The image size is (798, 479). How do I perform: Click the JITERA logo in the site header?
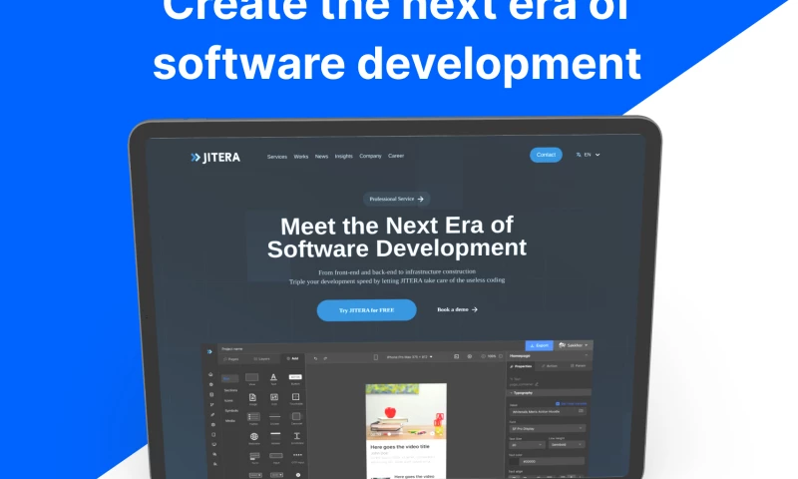[x=215, y=158]
